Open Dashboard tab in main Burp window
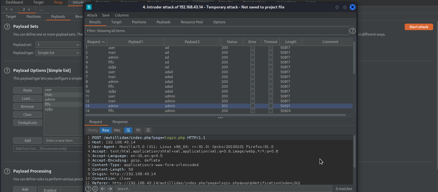 click(x=14, y=2)
